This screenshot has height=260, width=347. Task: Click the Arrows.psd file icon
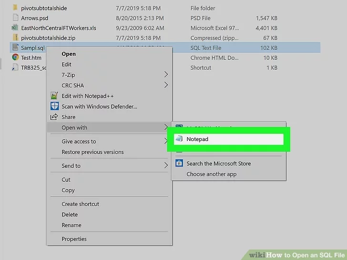15,18
